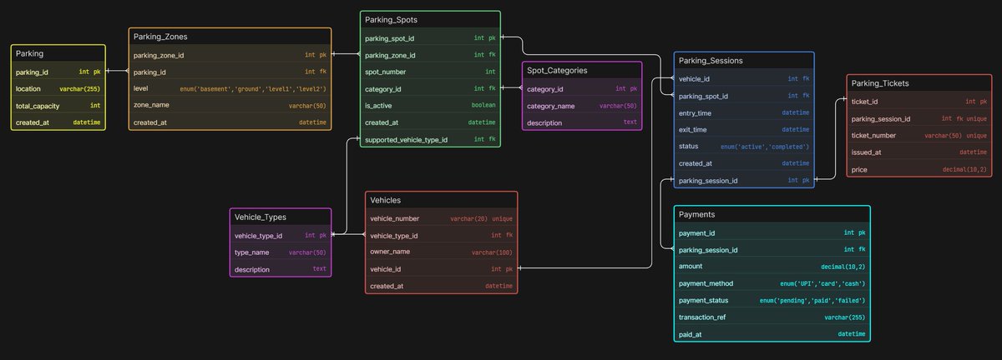Click price decimal row in Parking_Tickets
The width and height of the screenshot is (1002, 360).
pos(919,169)
